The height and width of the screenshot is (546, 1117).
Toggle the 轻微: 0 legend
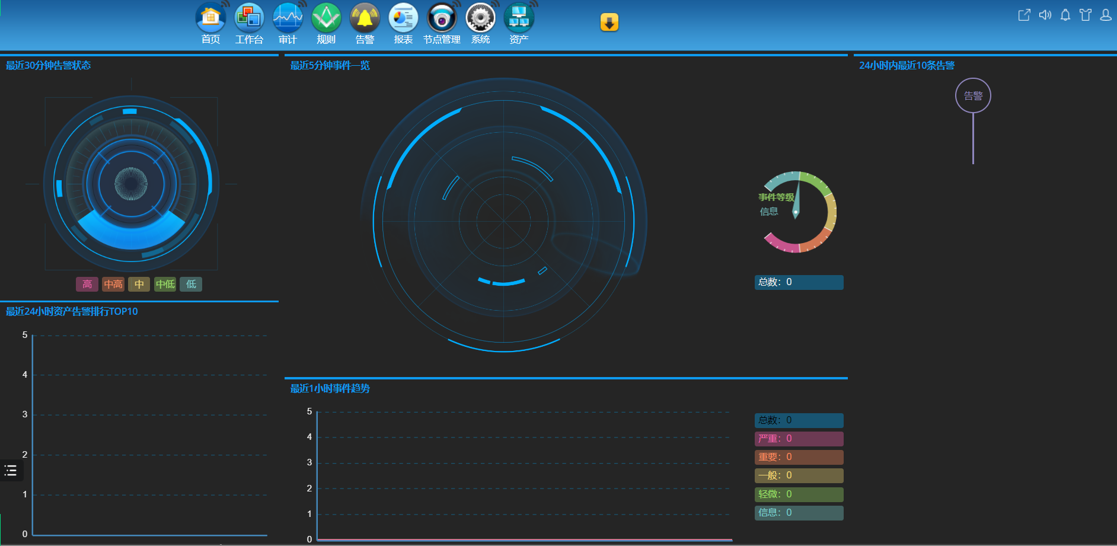799,494
